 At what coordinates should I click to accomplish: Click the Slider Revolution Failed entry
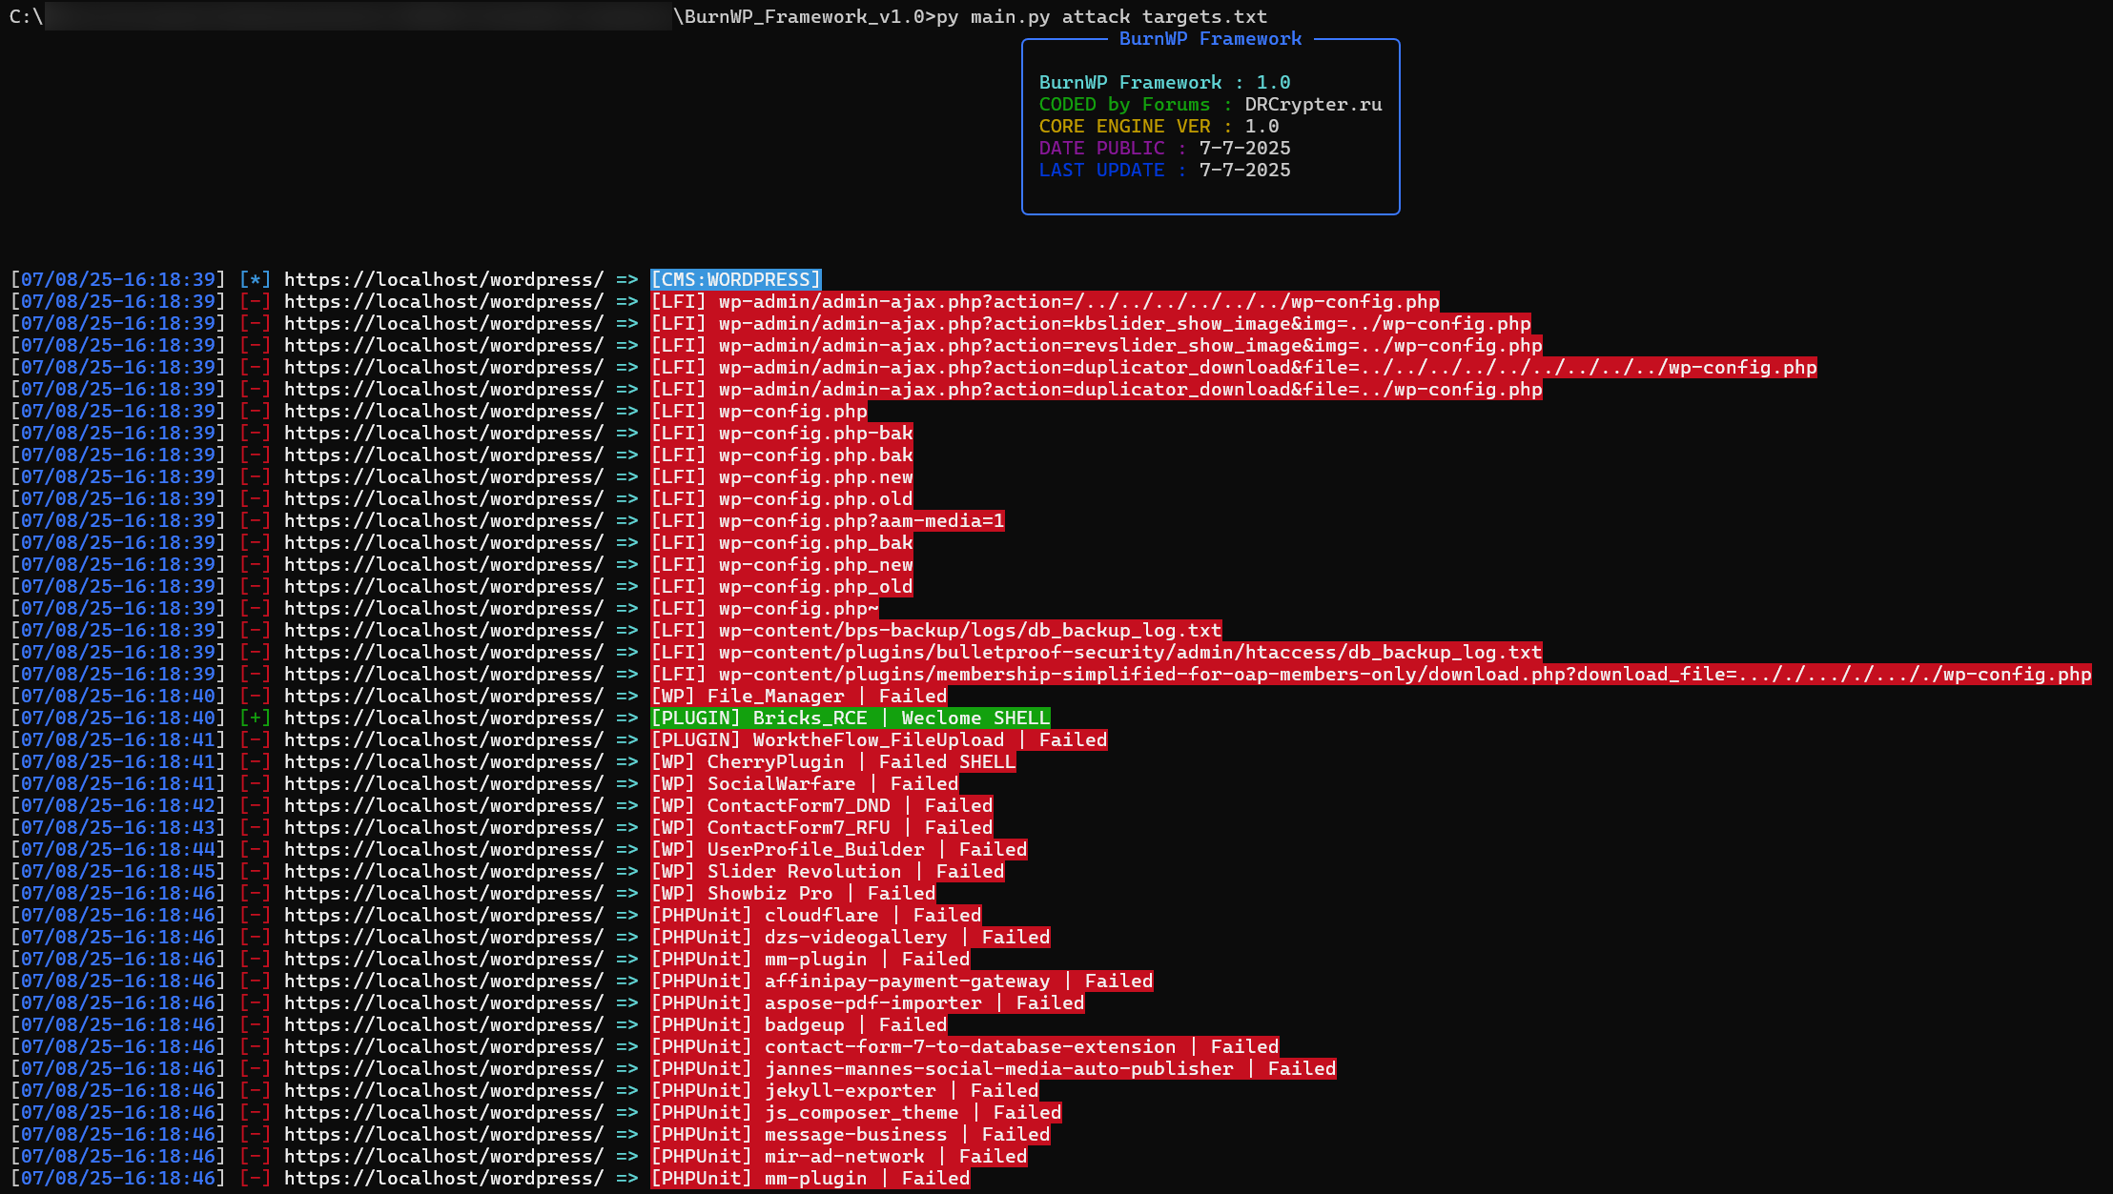pos(827,871)
